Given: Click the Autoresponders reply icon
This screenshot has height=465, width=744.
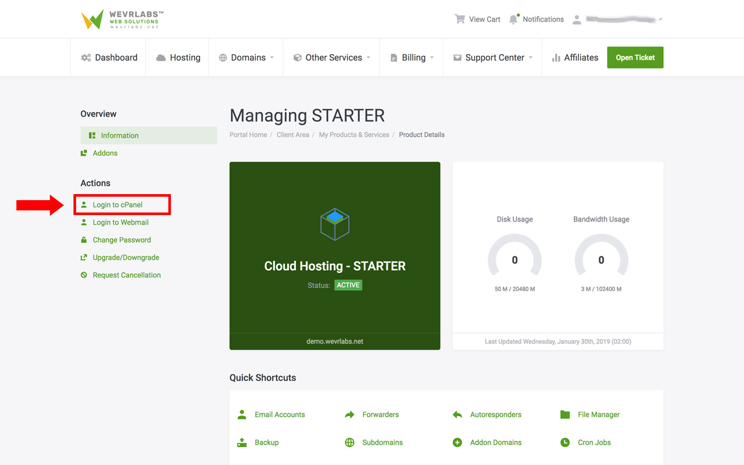Looking at the screenshot, I should click(x=457, y=414).
